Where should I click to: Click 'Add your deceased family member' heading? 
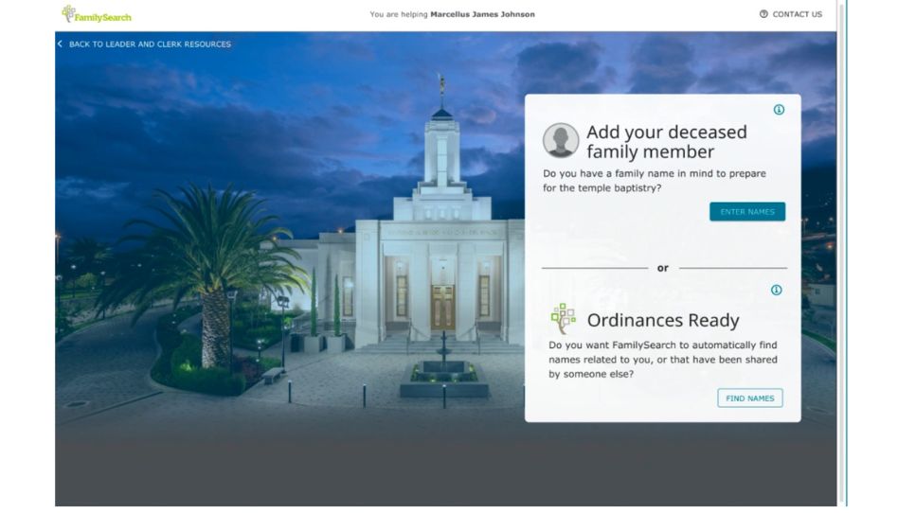(x=667, y=142)
